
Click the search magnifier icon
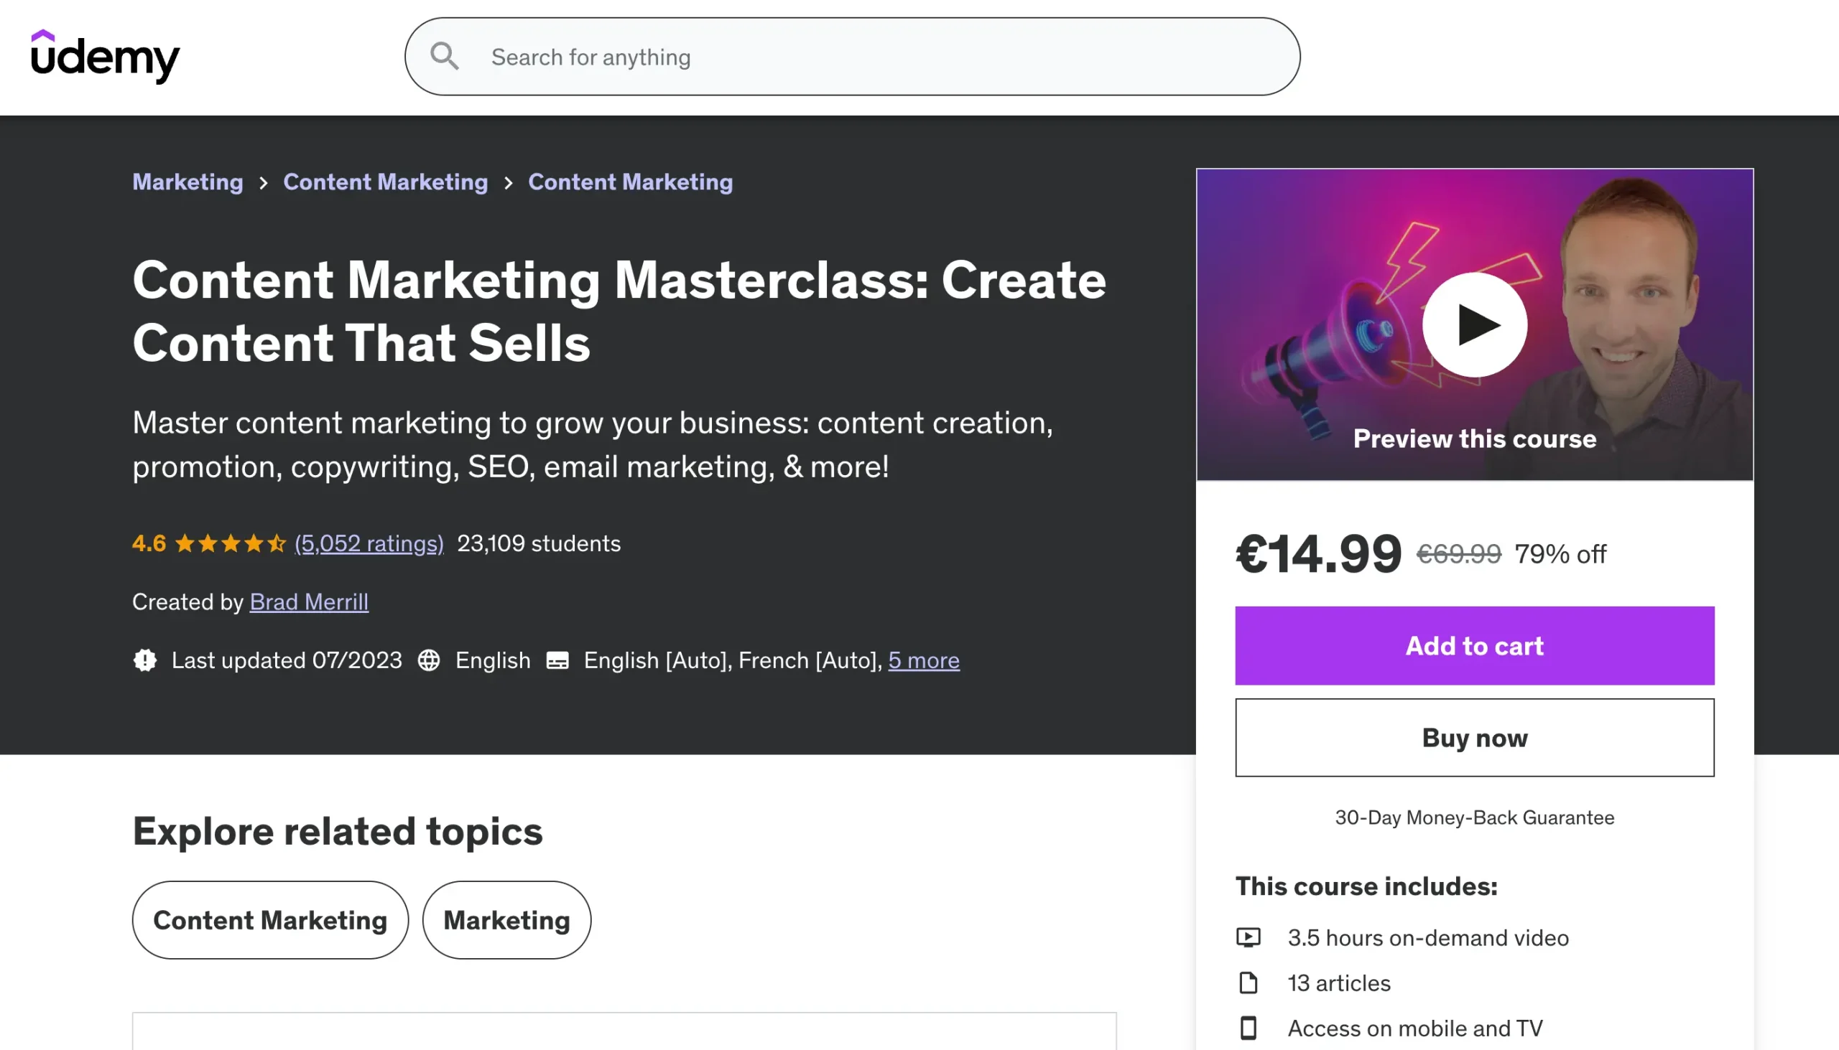(x=444, y=56)
